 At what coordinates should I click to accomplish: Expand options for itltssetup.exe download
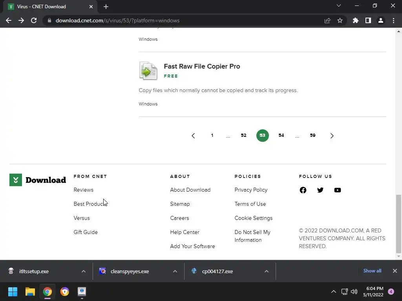pyautogui.click(x=84, y=271)
